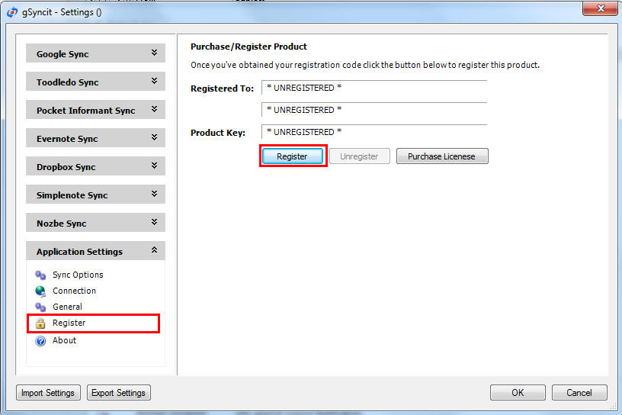Open the Google Sync section header
The width and height of the screenshot is (622, 415).
click(95, 53)
